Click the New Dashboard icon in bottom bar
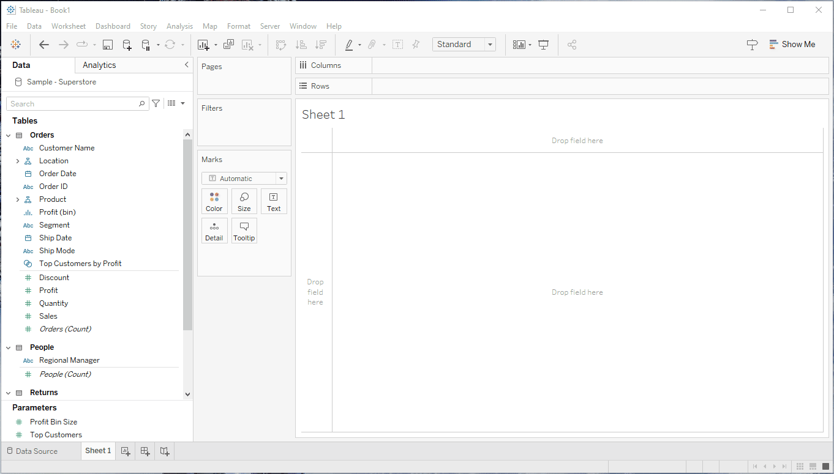This screenshot has width=834, height=474. point(145,451)
